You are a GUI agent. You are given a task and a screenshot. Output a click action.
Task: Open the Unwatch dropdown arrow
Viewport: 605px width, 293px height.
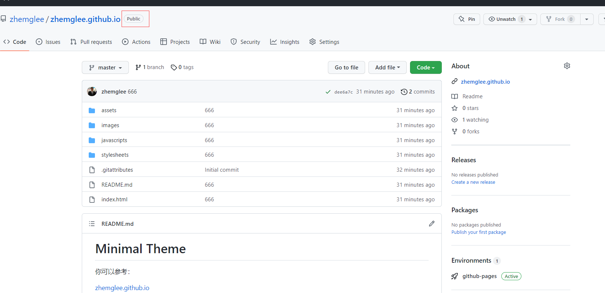[531, 19]
